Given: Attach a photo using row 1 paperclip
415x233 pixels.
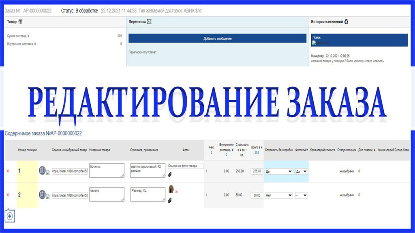Looking at the screenshot, I should pyautogui.click(x=170, y=175).
